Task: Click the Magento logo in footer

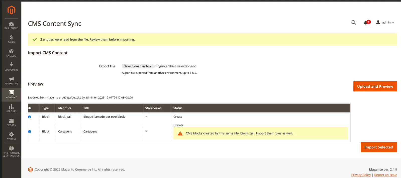Action: (30, 170)
